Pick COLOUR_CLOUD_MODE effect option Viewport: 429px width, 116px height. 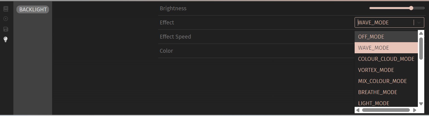[386, 59]
